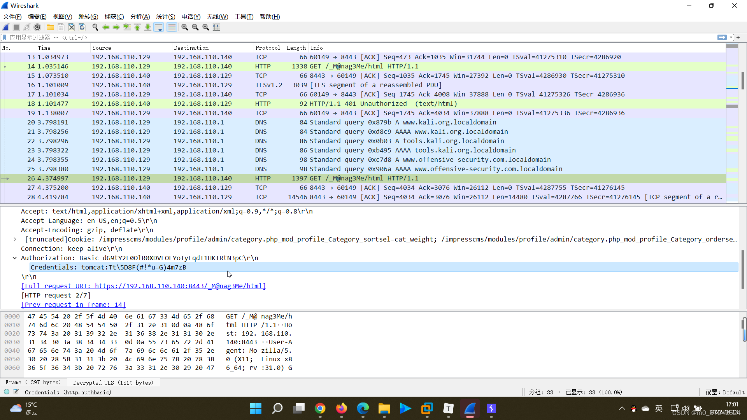The width and height of the screenshot is (747, 420).
Task: Restart the current capture
Action: tap(27, 27)
